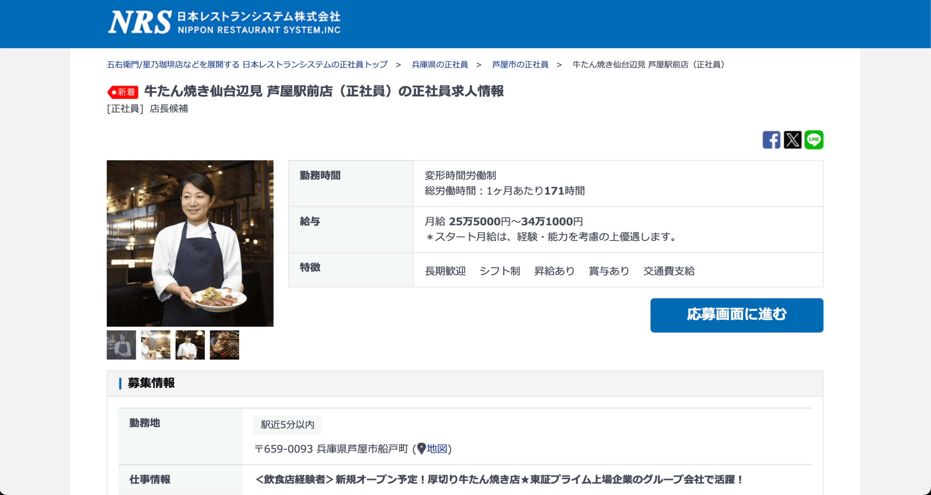Share this job via LINE
This screenshot has height=495, width=931.
(814, 140)
